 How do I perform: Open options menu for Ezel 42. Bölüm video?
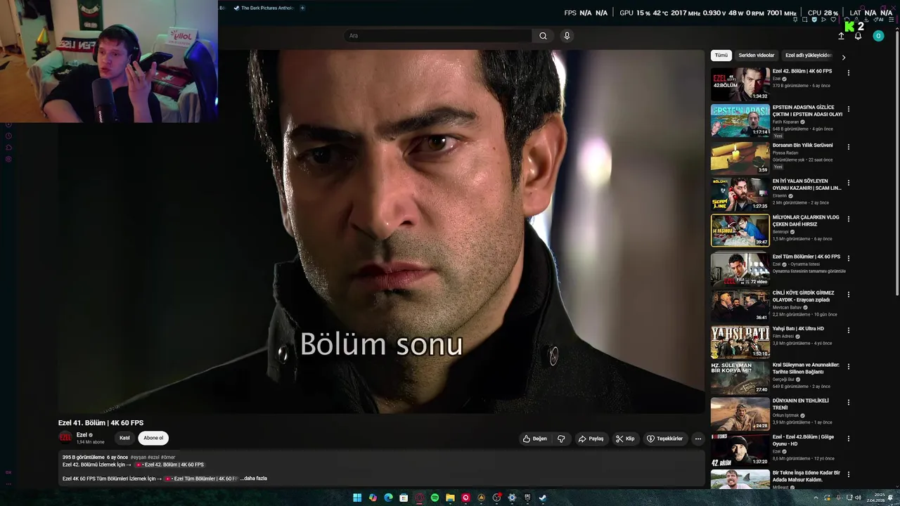848,73
